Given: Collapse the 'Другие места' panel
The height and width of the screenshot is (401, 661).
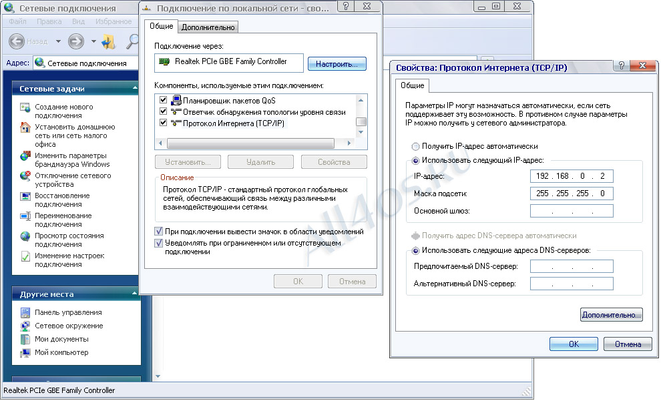Looking at the screenshot, I should pos(134,293).
